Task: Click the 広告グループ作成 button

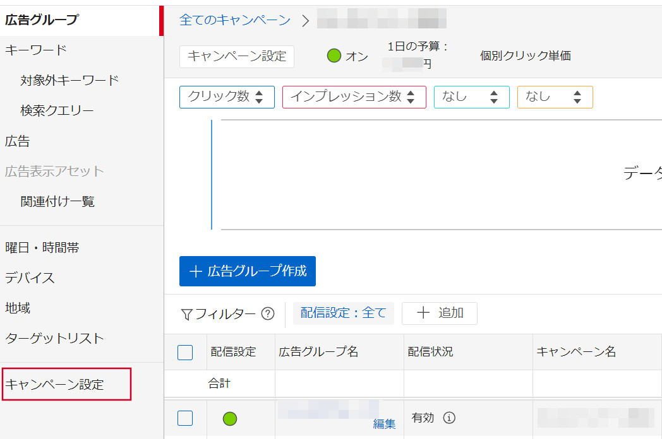Action: (x=247, y=271)
